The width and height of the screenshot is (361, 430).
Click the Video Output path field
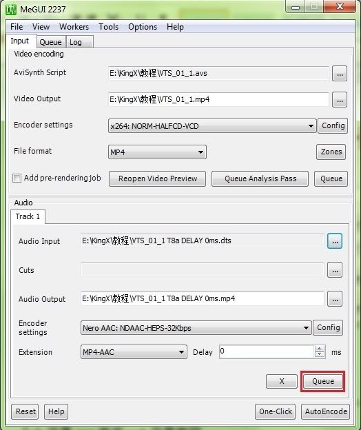point(218,99)
